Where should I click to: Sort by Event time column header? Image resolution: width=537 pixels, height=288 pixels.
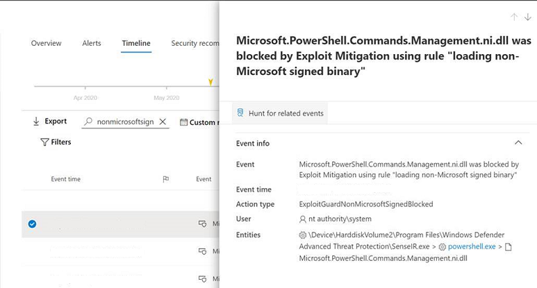pyautogui.click(x=66, y=179)
